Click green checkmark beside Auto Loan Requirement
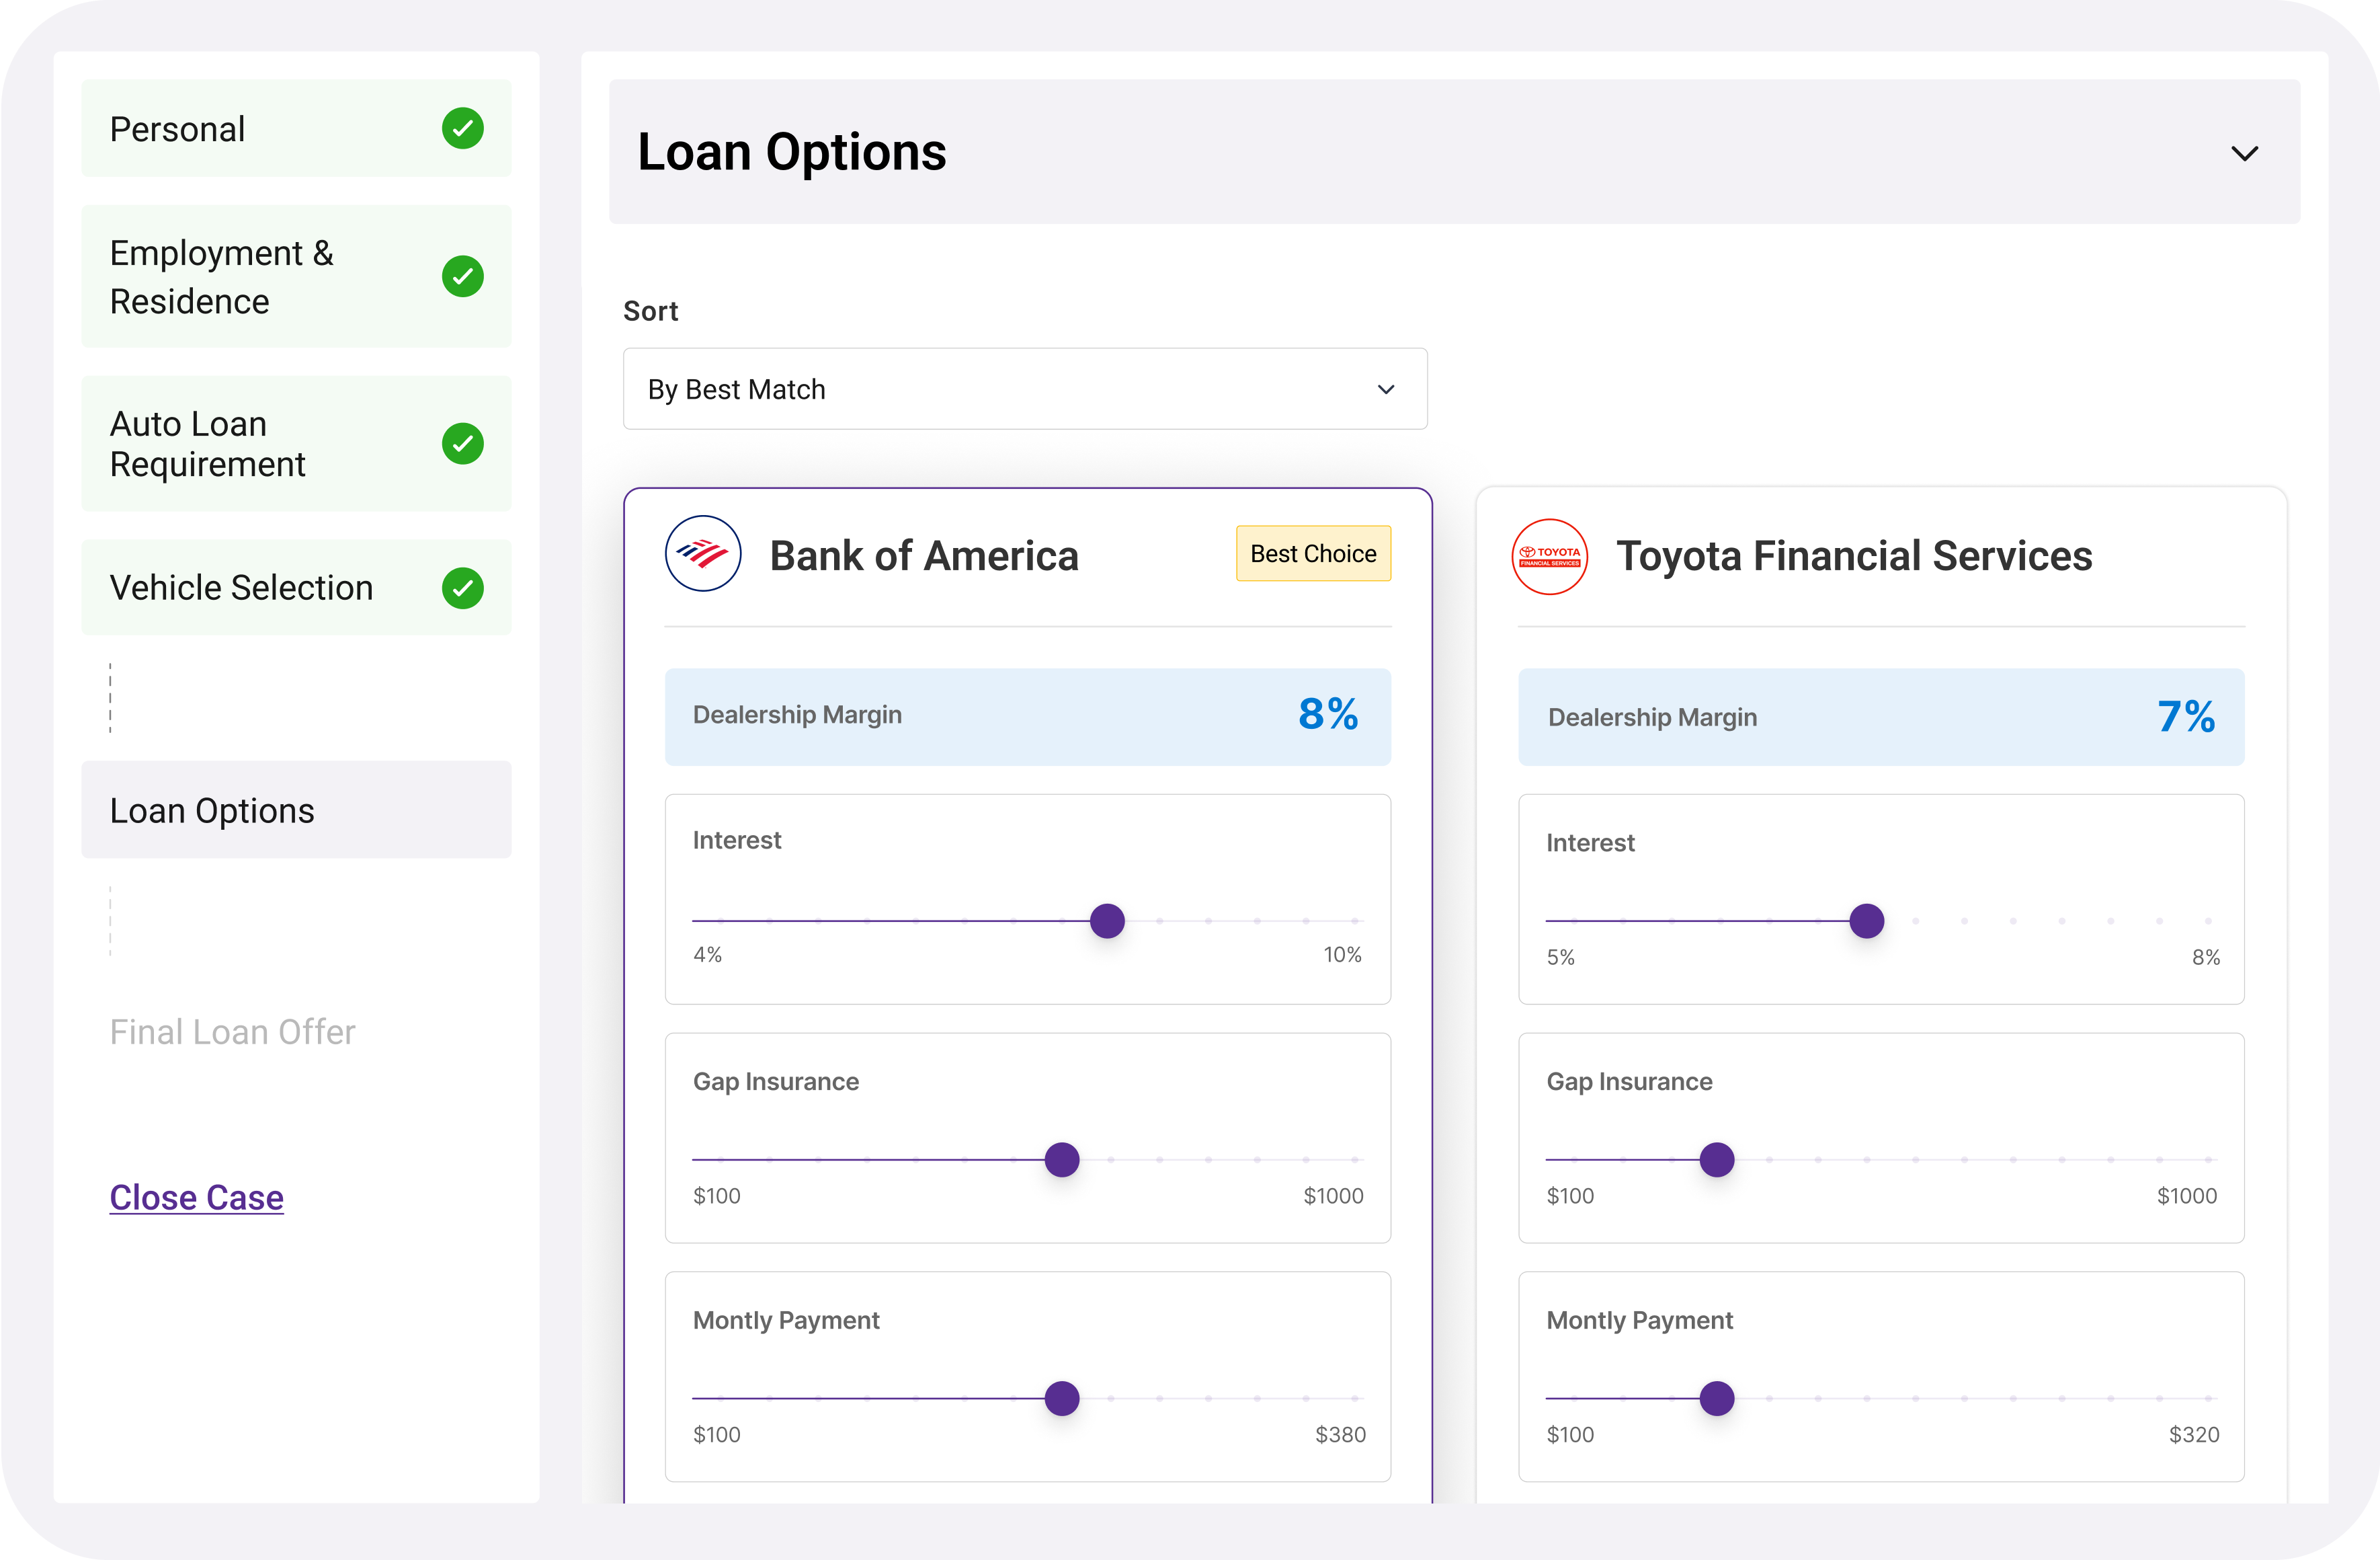Screen dimensions: 2380x1560 [462, 443]
